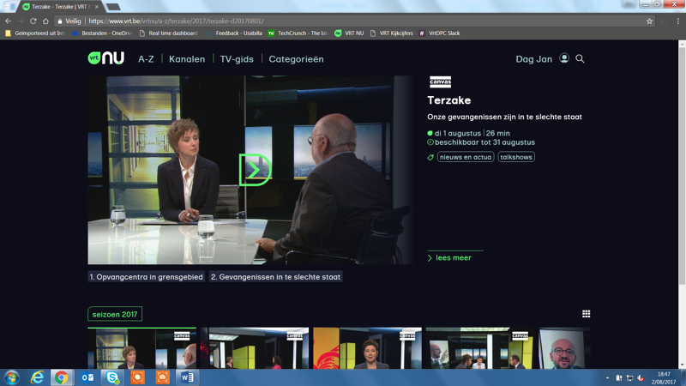This screenshot has height=386, width=686.
Task: Open Word from the Windows taskbar
Action: point(186,377)
